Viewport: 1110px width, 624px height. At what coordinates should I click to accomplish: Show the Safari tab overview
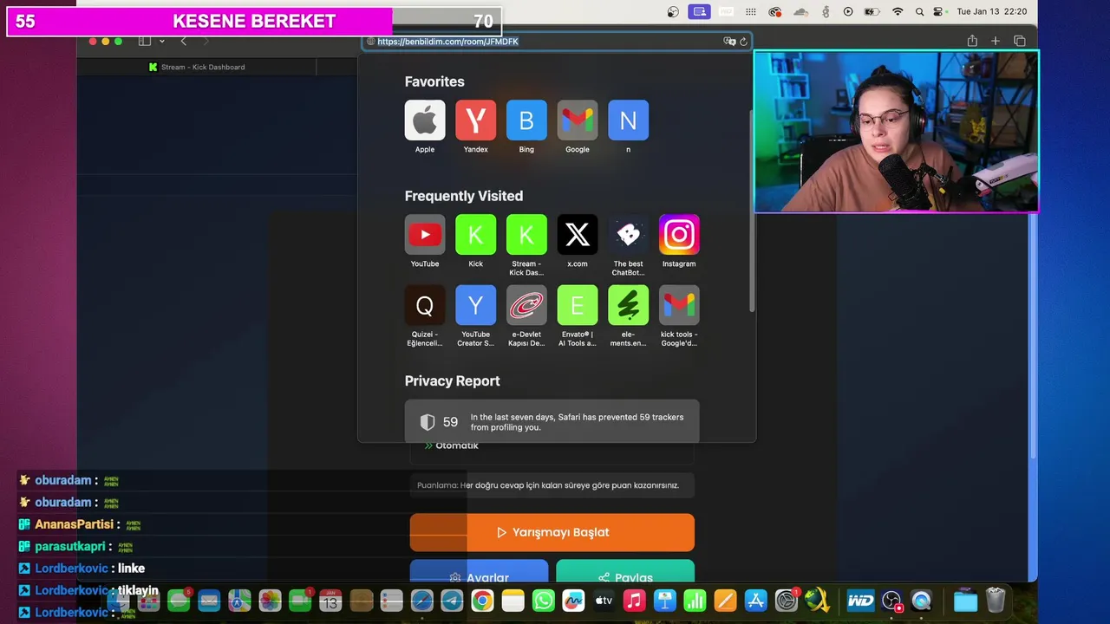click(1020, 41)
